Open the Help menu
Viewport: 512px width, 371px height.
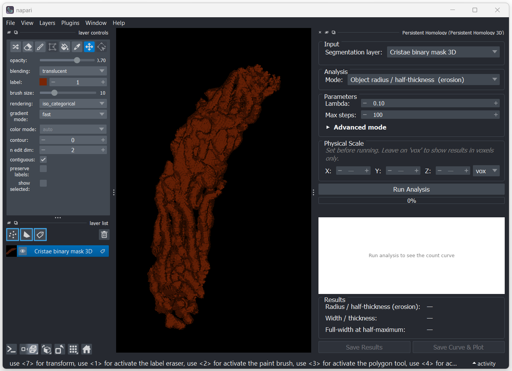tap(119, 23)
